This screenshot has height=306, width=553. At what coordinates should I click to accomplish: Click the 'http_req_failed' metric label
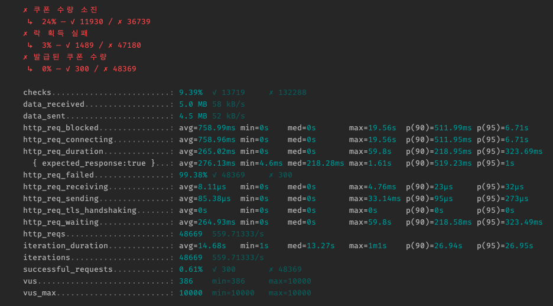(x=58, y=175)
